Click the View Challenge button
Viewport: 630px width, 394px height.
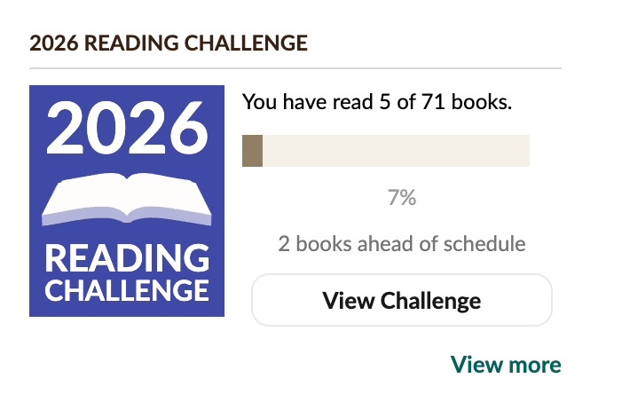[401, 300]
